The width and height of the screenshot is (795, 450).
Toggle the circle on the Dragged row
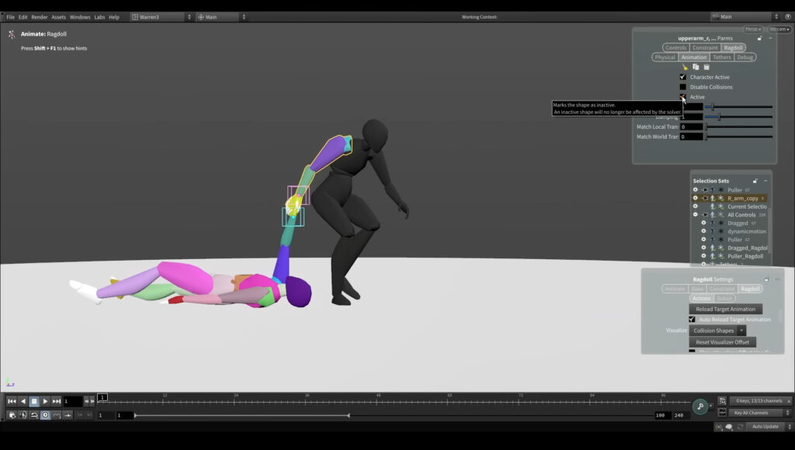[703, 223]
